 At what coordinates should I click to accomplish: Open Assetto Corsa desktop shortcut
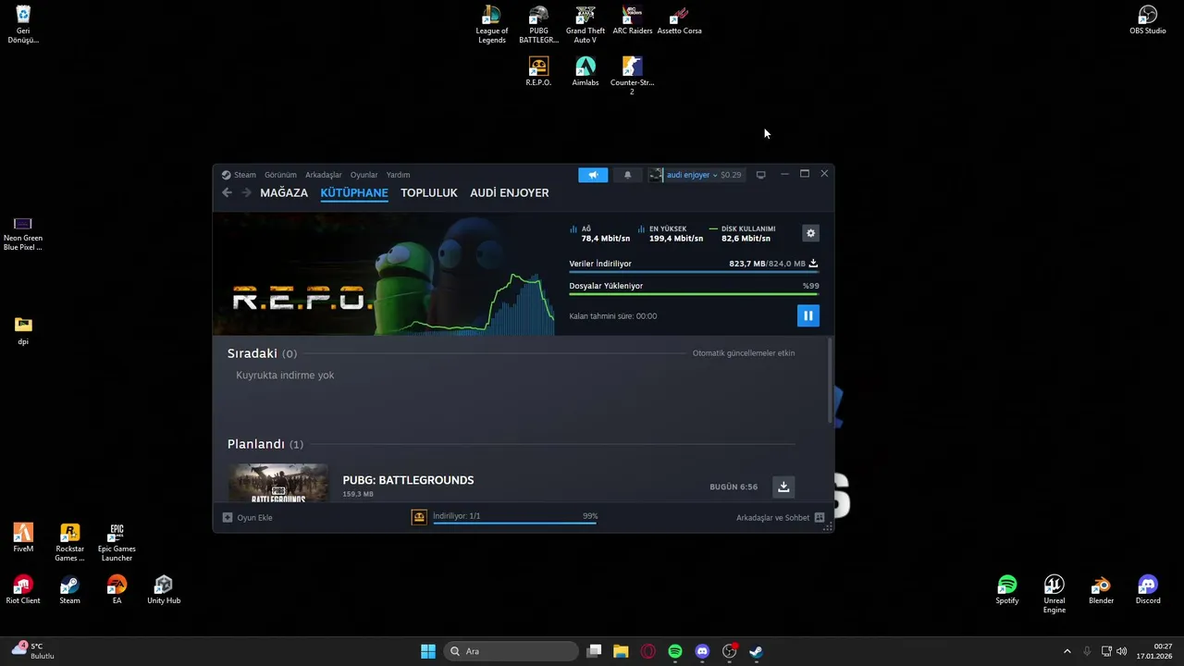679,20
